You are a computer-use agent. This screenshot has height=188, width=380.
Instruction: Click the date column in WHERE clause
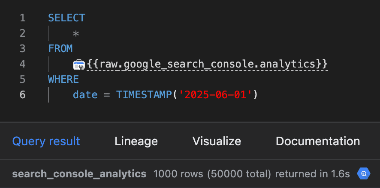pos(85,95)
